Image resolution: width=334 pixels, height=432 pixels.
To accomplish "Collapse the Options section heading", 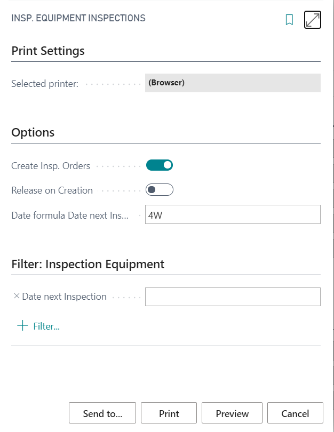I will click(33, 132).
